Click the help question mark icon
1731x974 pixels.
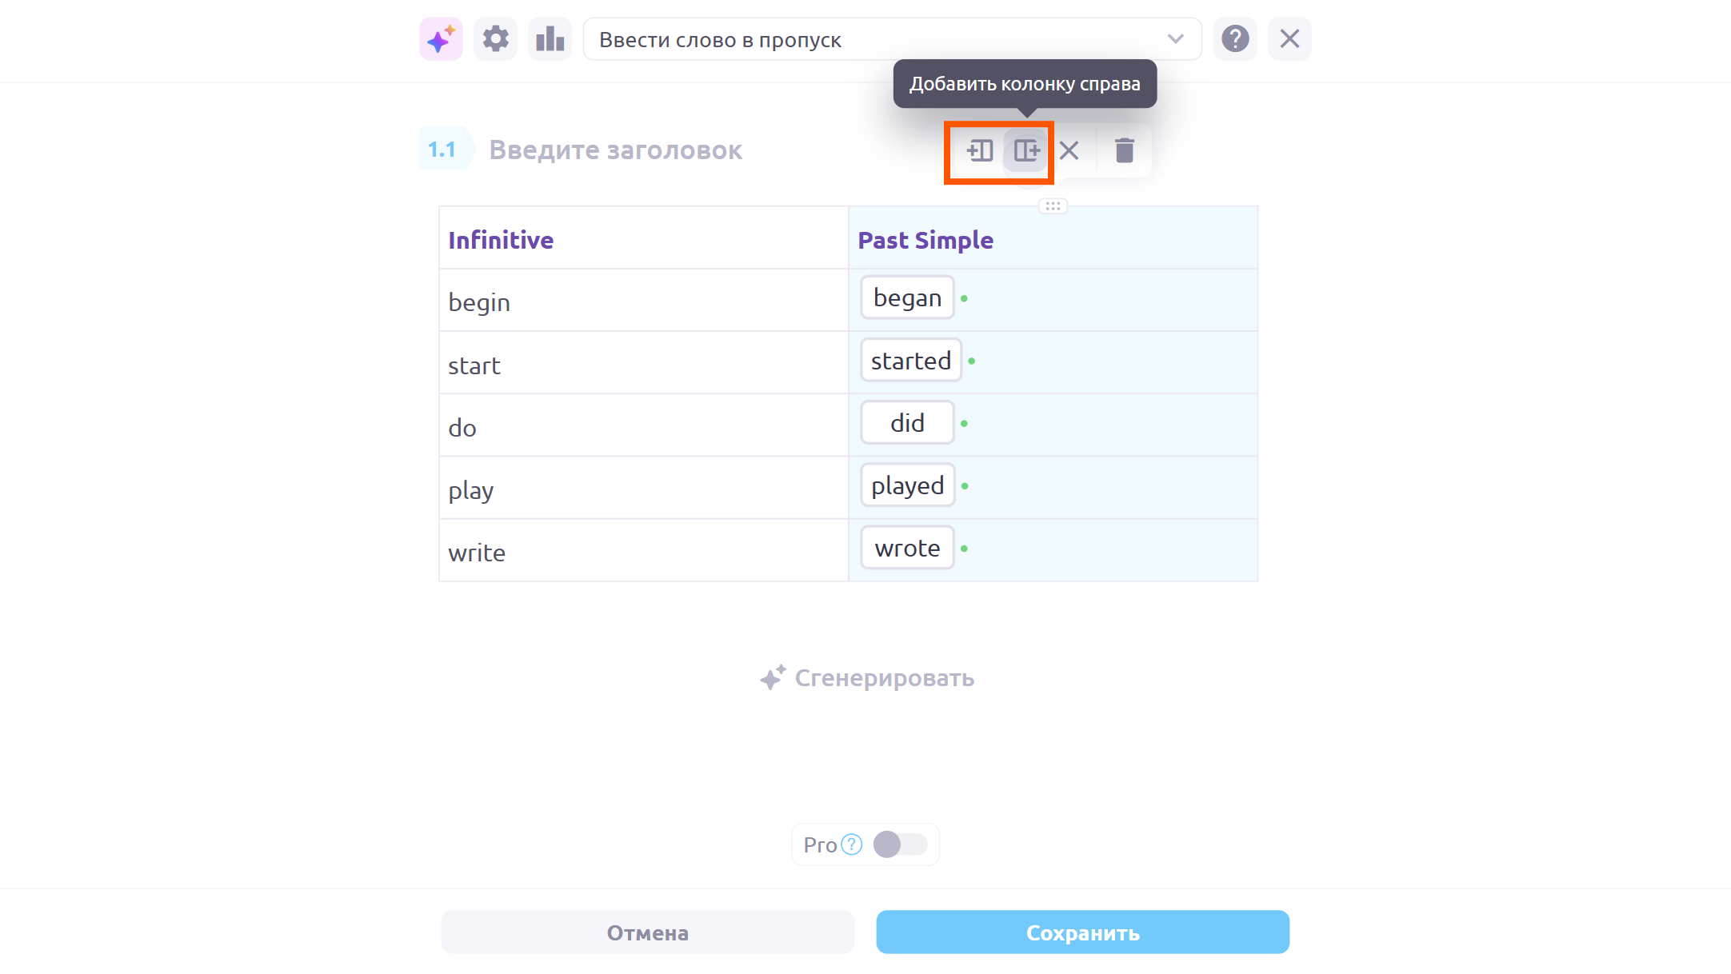(x=1235, y=39)
